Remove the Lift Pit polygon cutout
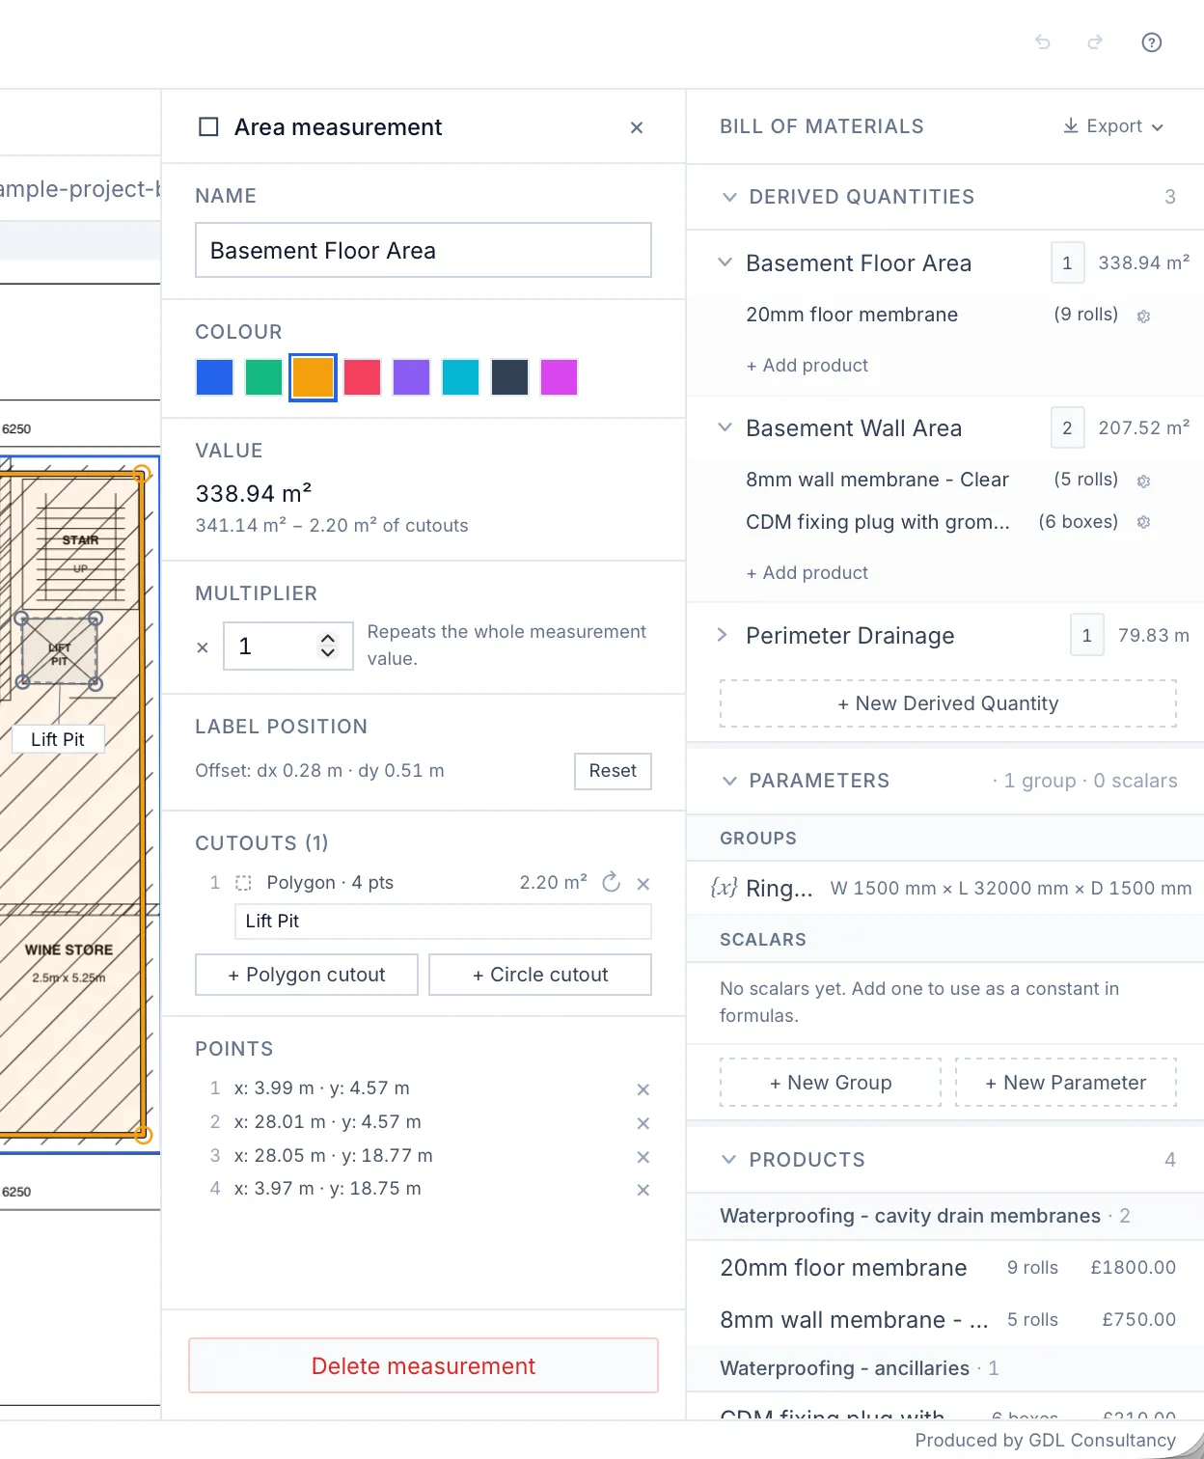This screenshot has width=1204, height=1459. (x=643, y=883)
